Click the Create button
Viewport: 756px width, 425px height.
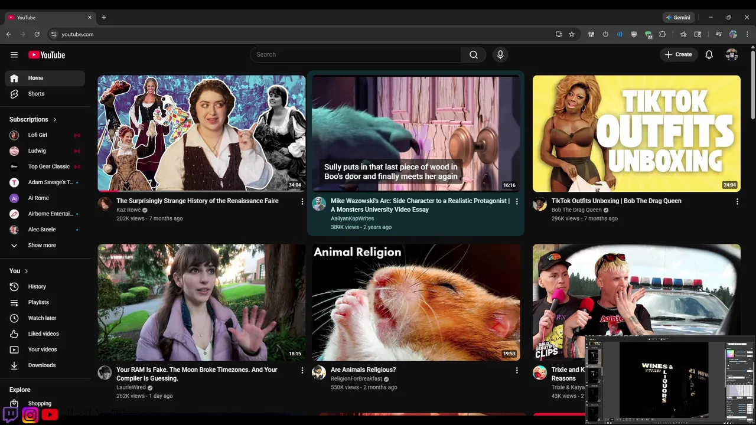(x=678, y=55)
